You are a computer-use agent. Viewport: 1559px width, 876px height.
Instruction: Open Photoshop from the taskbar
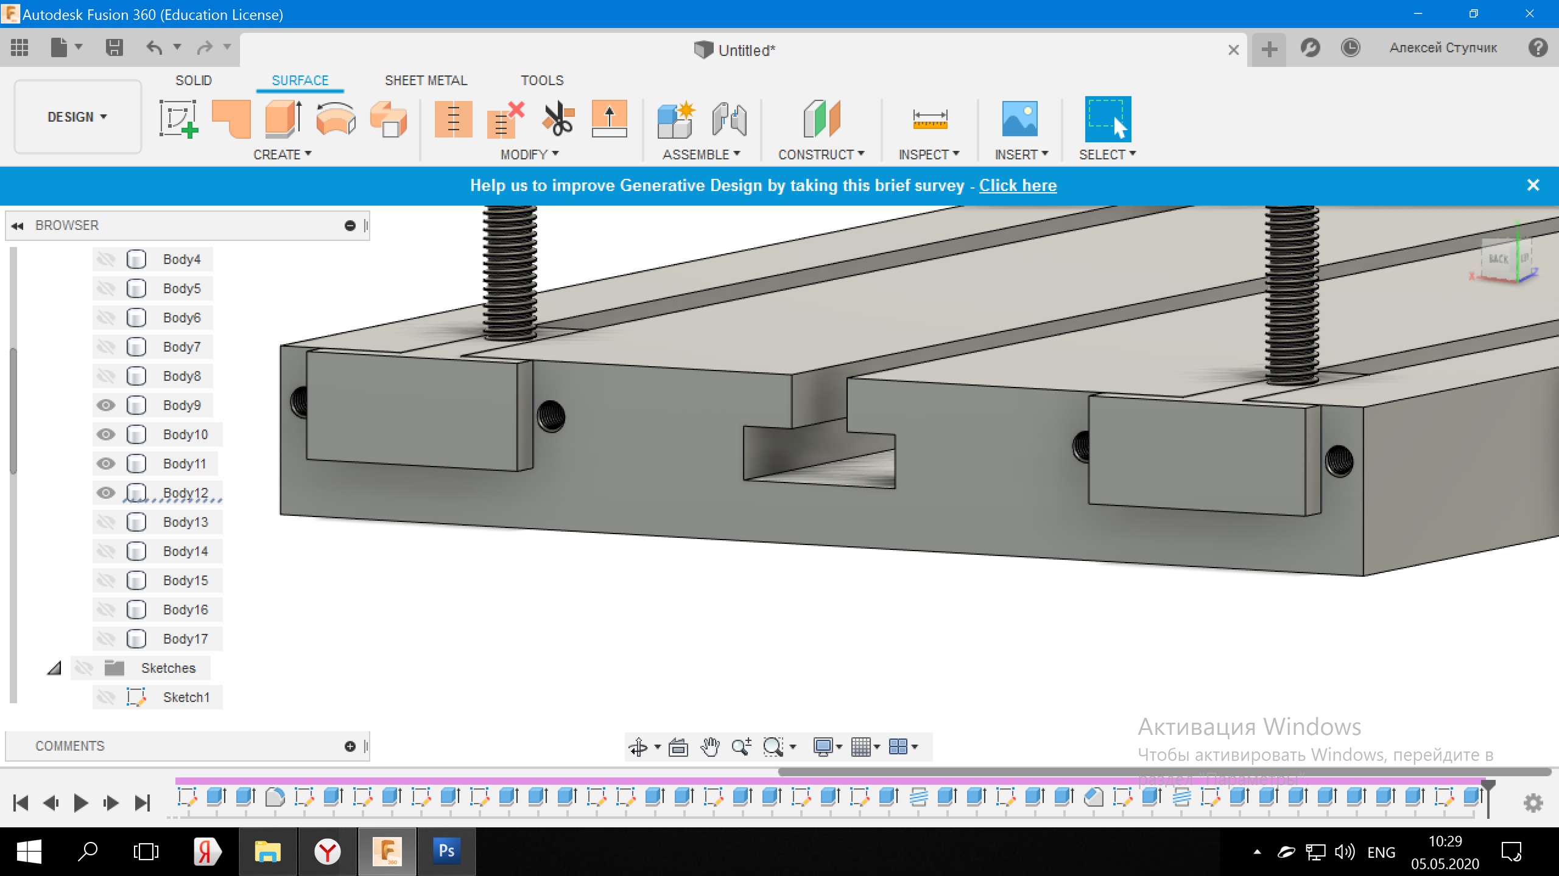(x=446, y=851)
